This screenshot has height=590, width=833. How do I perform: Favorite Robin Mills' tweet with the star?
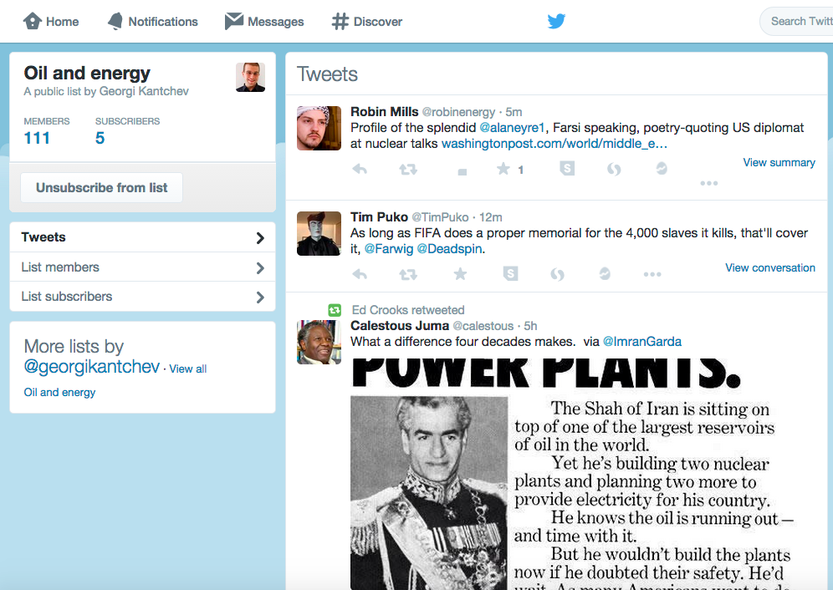(503, 169)
